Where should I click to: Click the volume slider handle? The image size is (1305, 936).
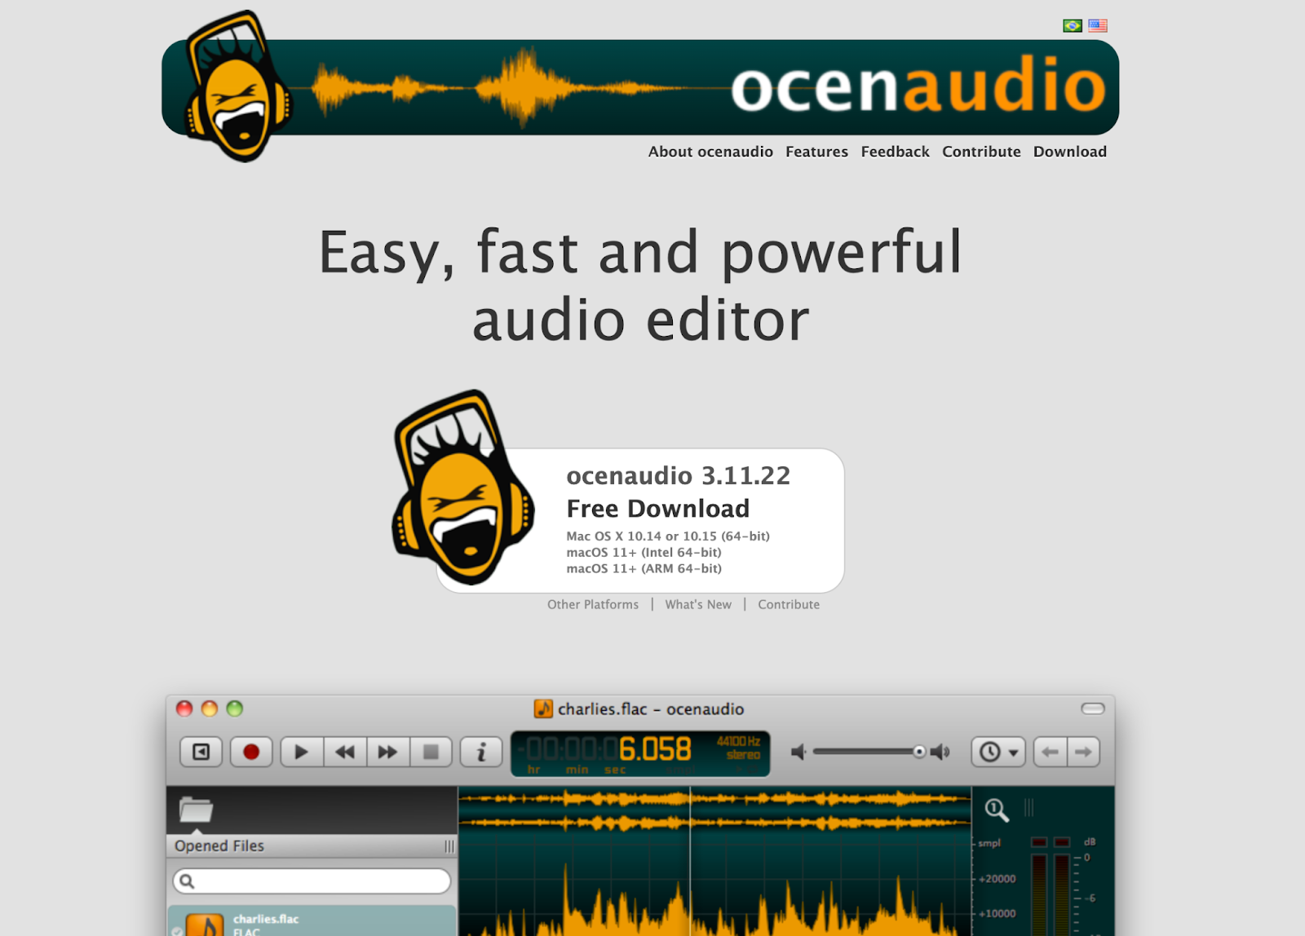click(x=919, y=752)
